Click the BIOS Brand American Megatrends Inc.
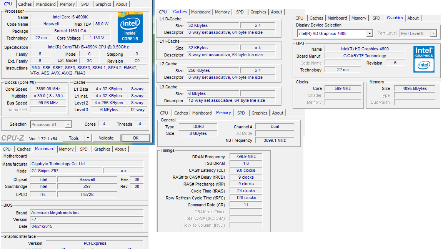This screenshot has width=443, height=249. click(87, 212)
